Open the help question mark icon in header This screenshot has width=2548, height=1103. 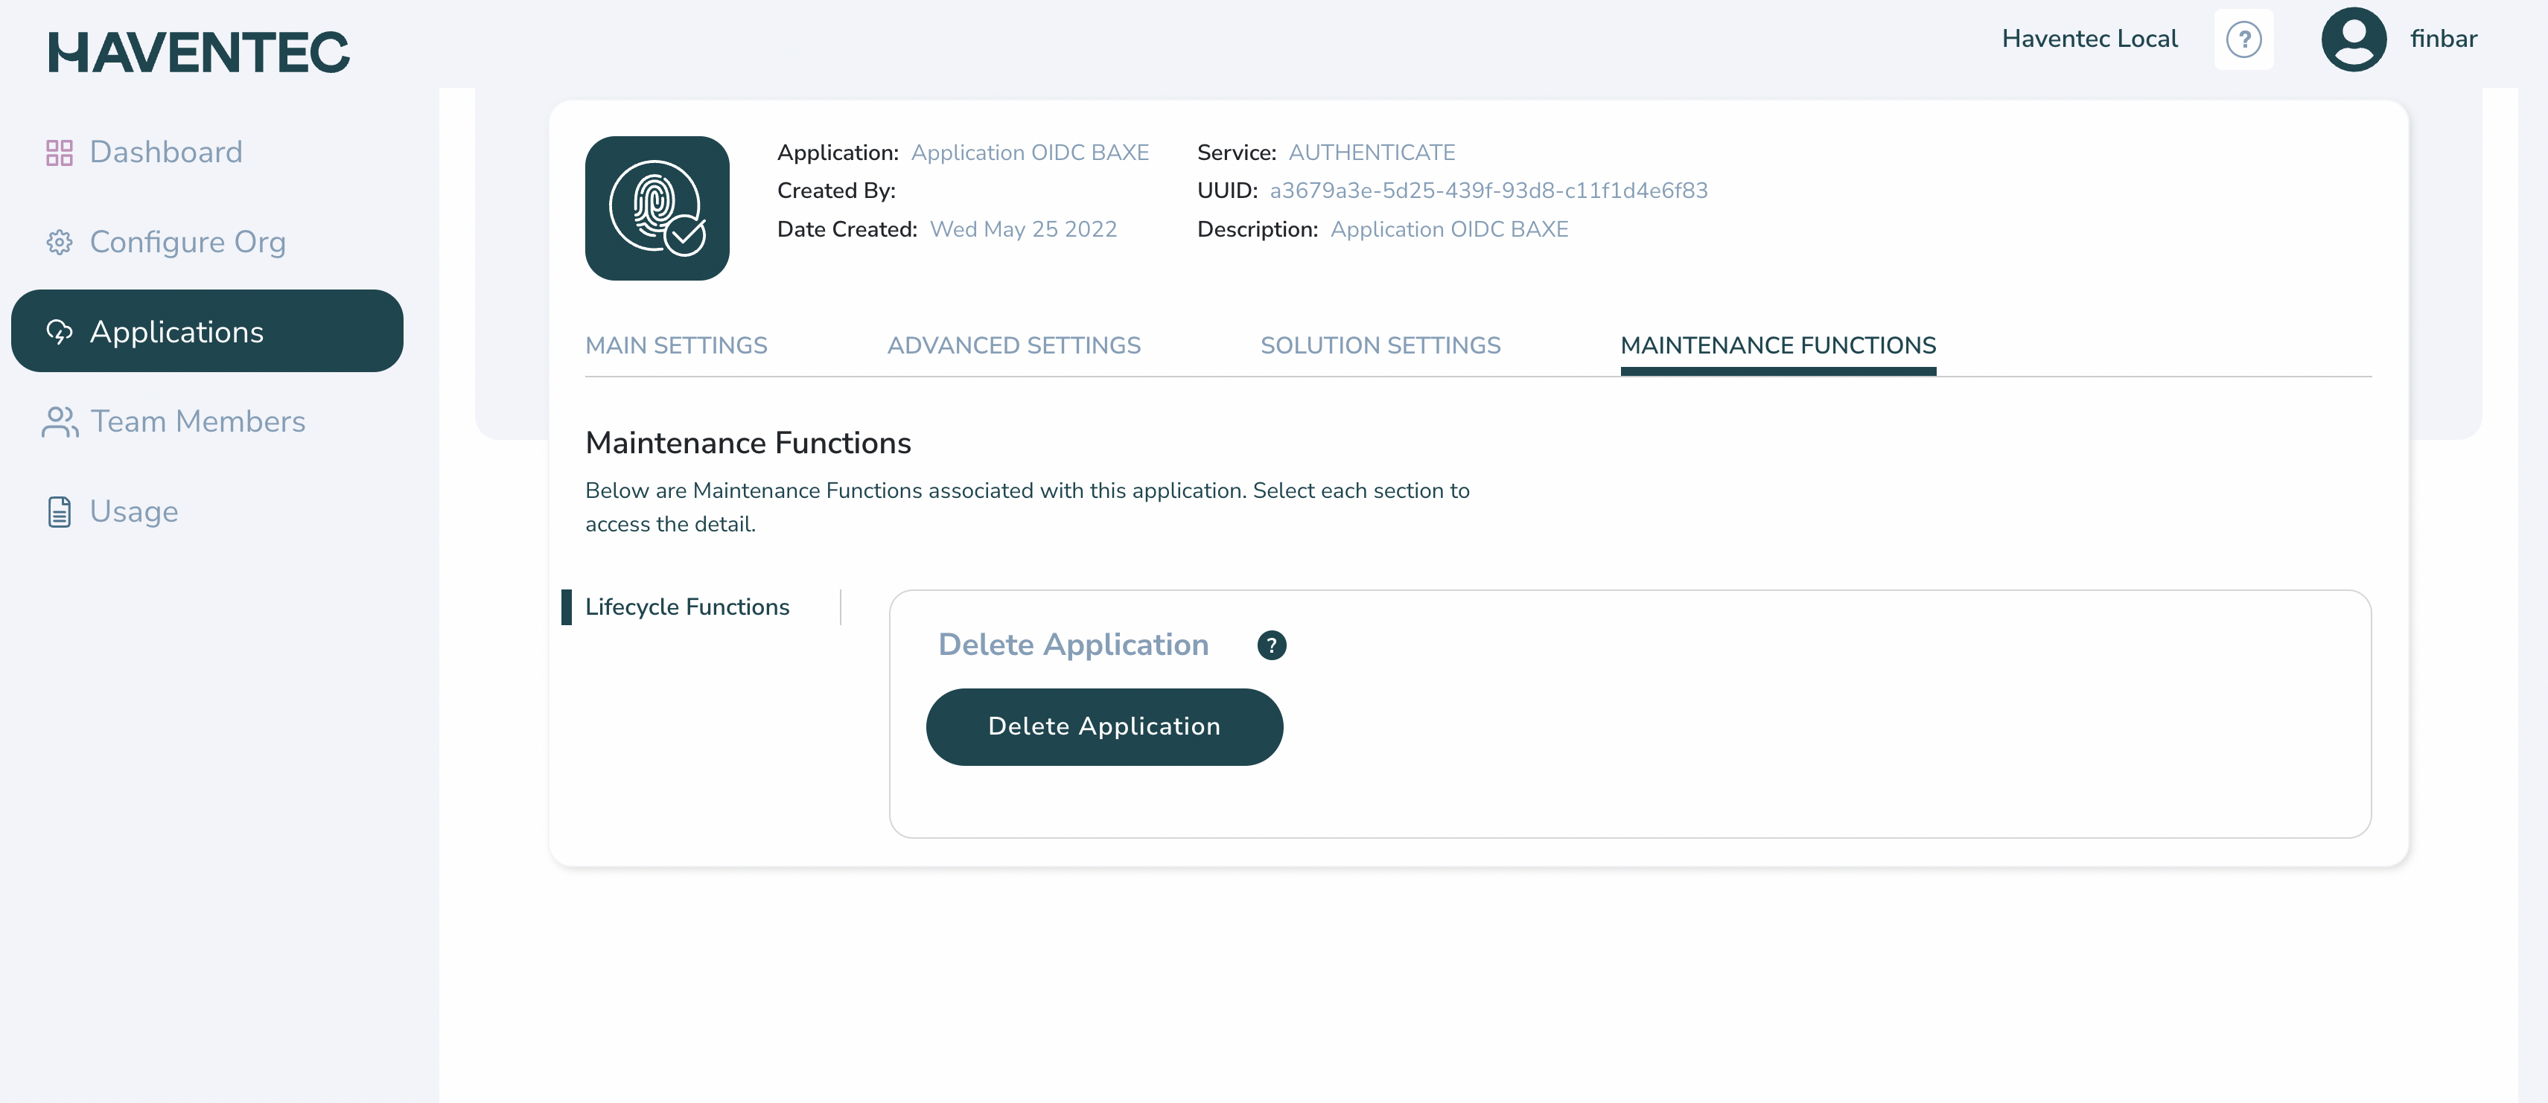point(2243,39)
